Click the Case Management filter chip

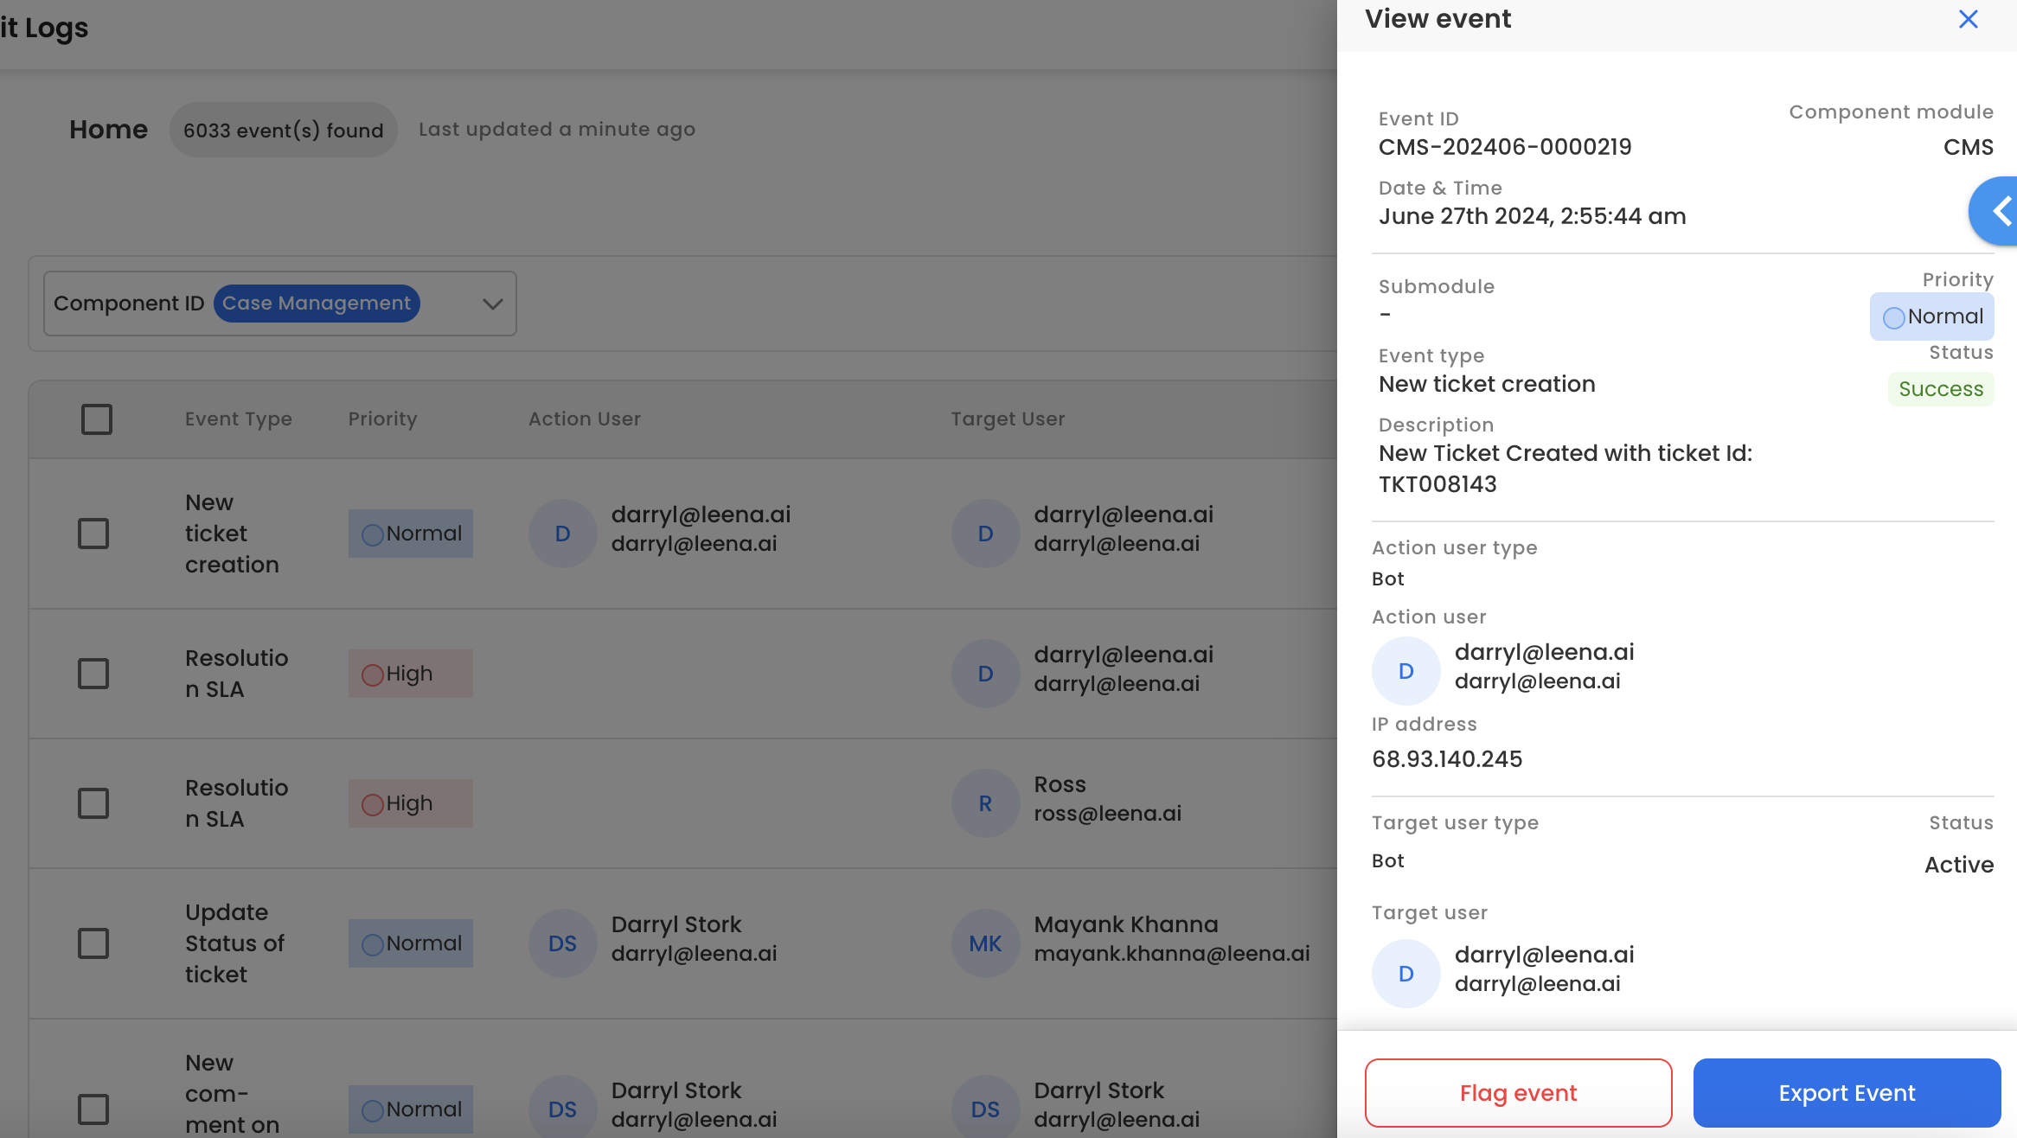tap(317, 304)
